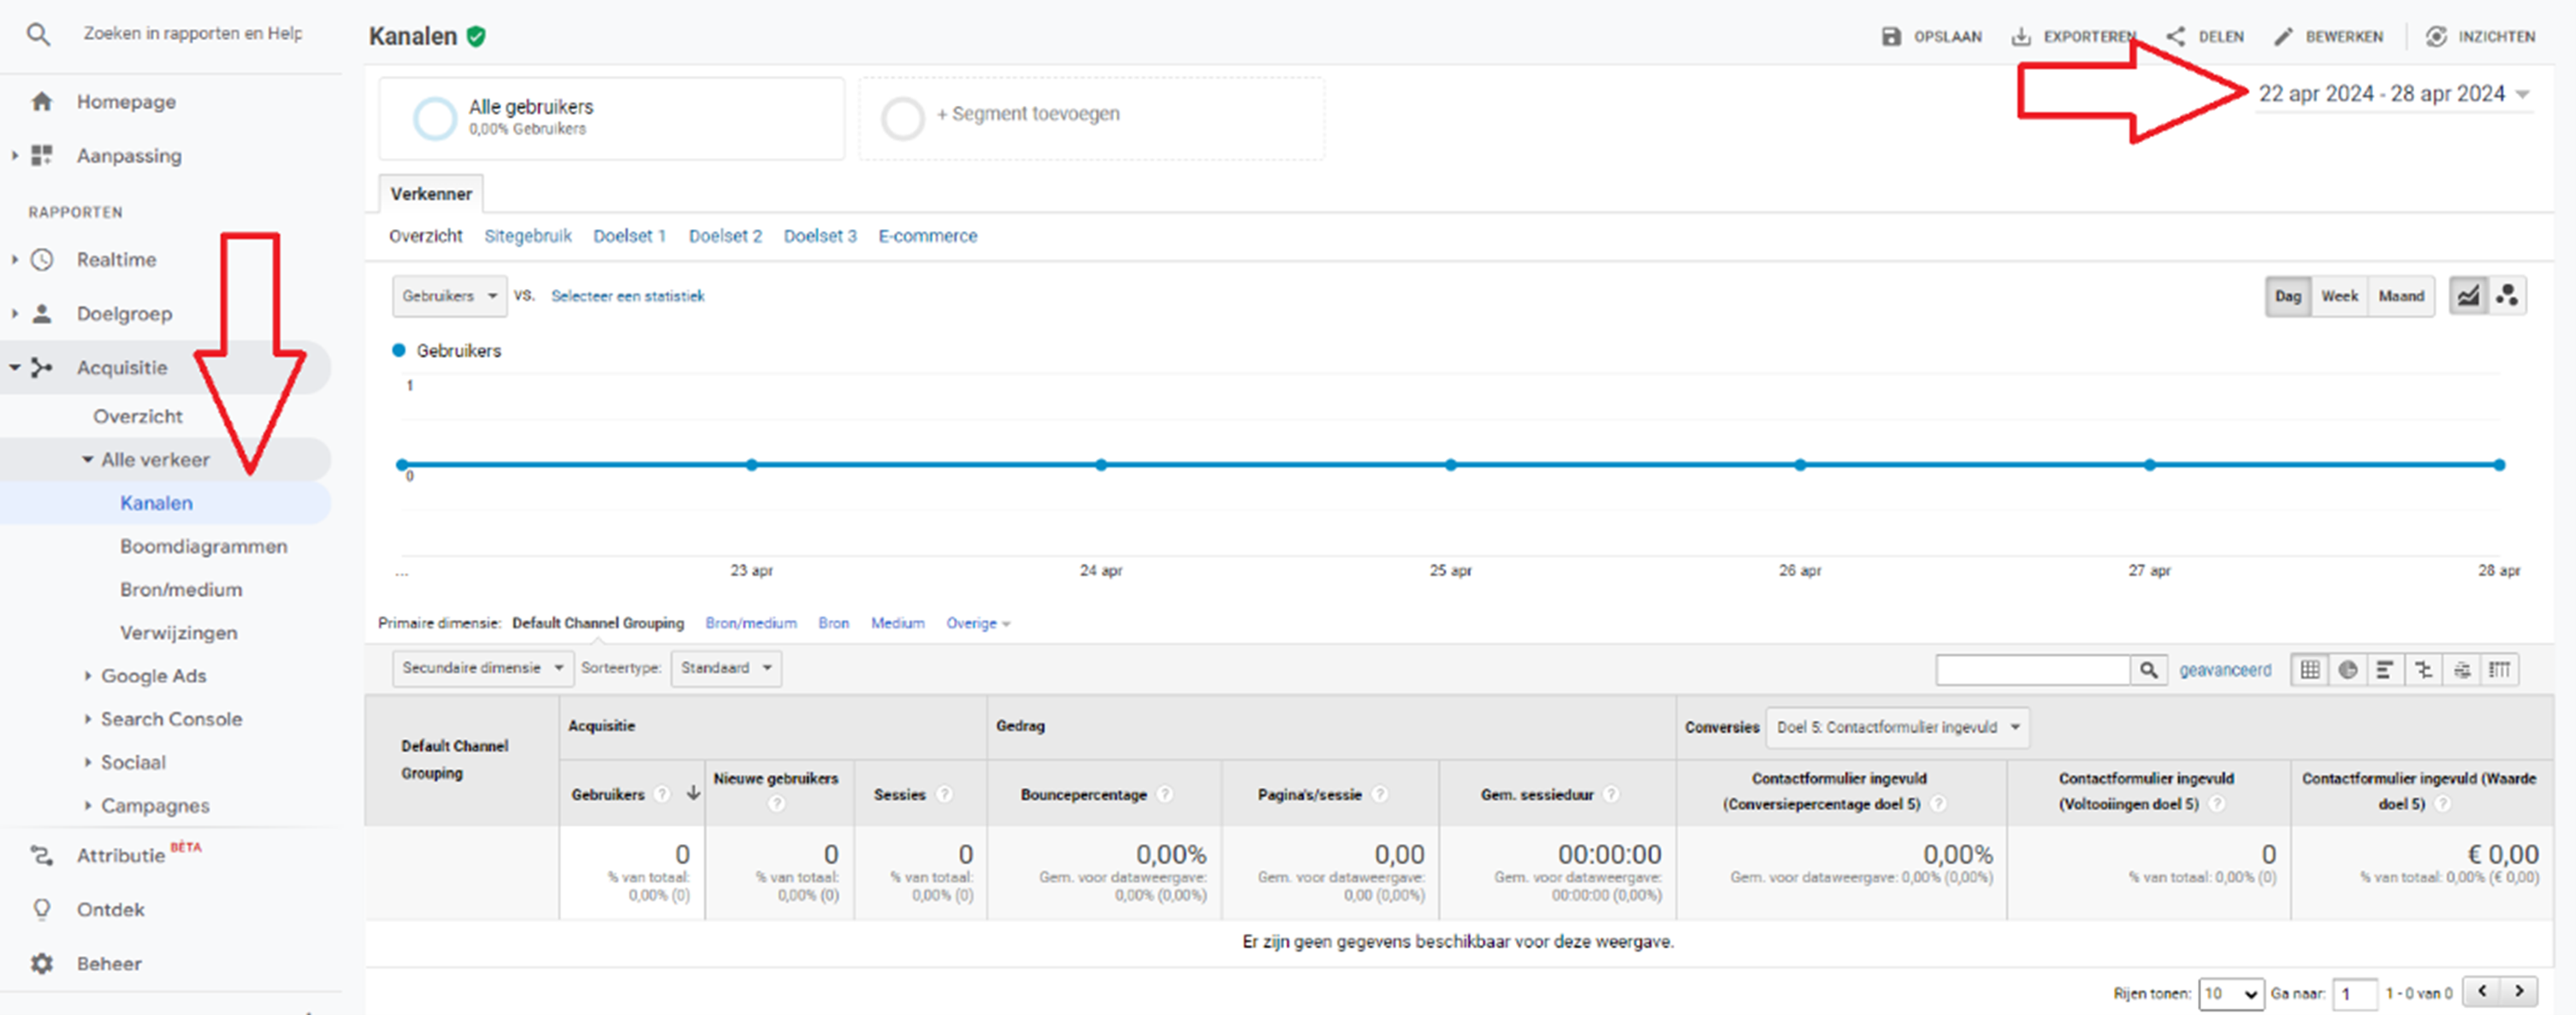Click the table search magnifier button
2576x1015 pixels.
coord(2148,670)
